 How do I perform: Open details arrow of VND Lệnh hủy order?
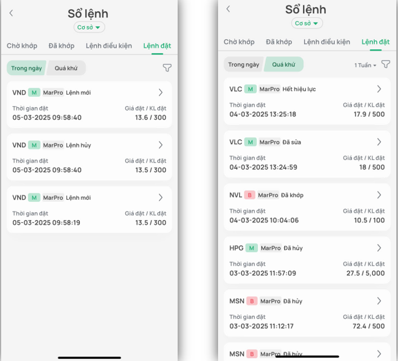(161, 145)
